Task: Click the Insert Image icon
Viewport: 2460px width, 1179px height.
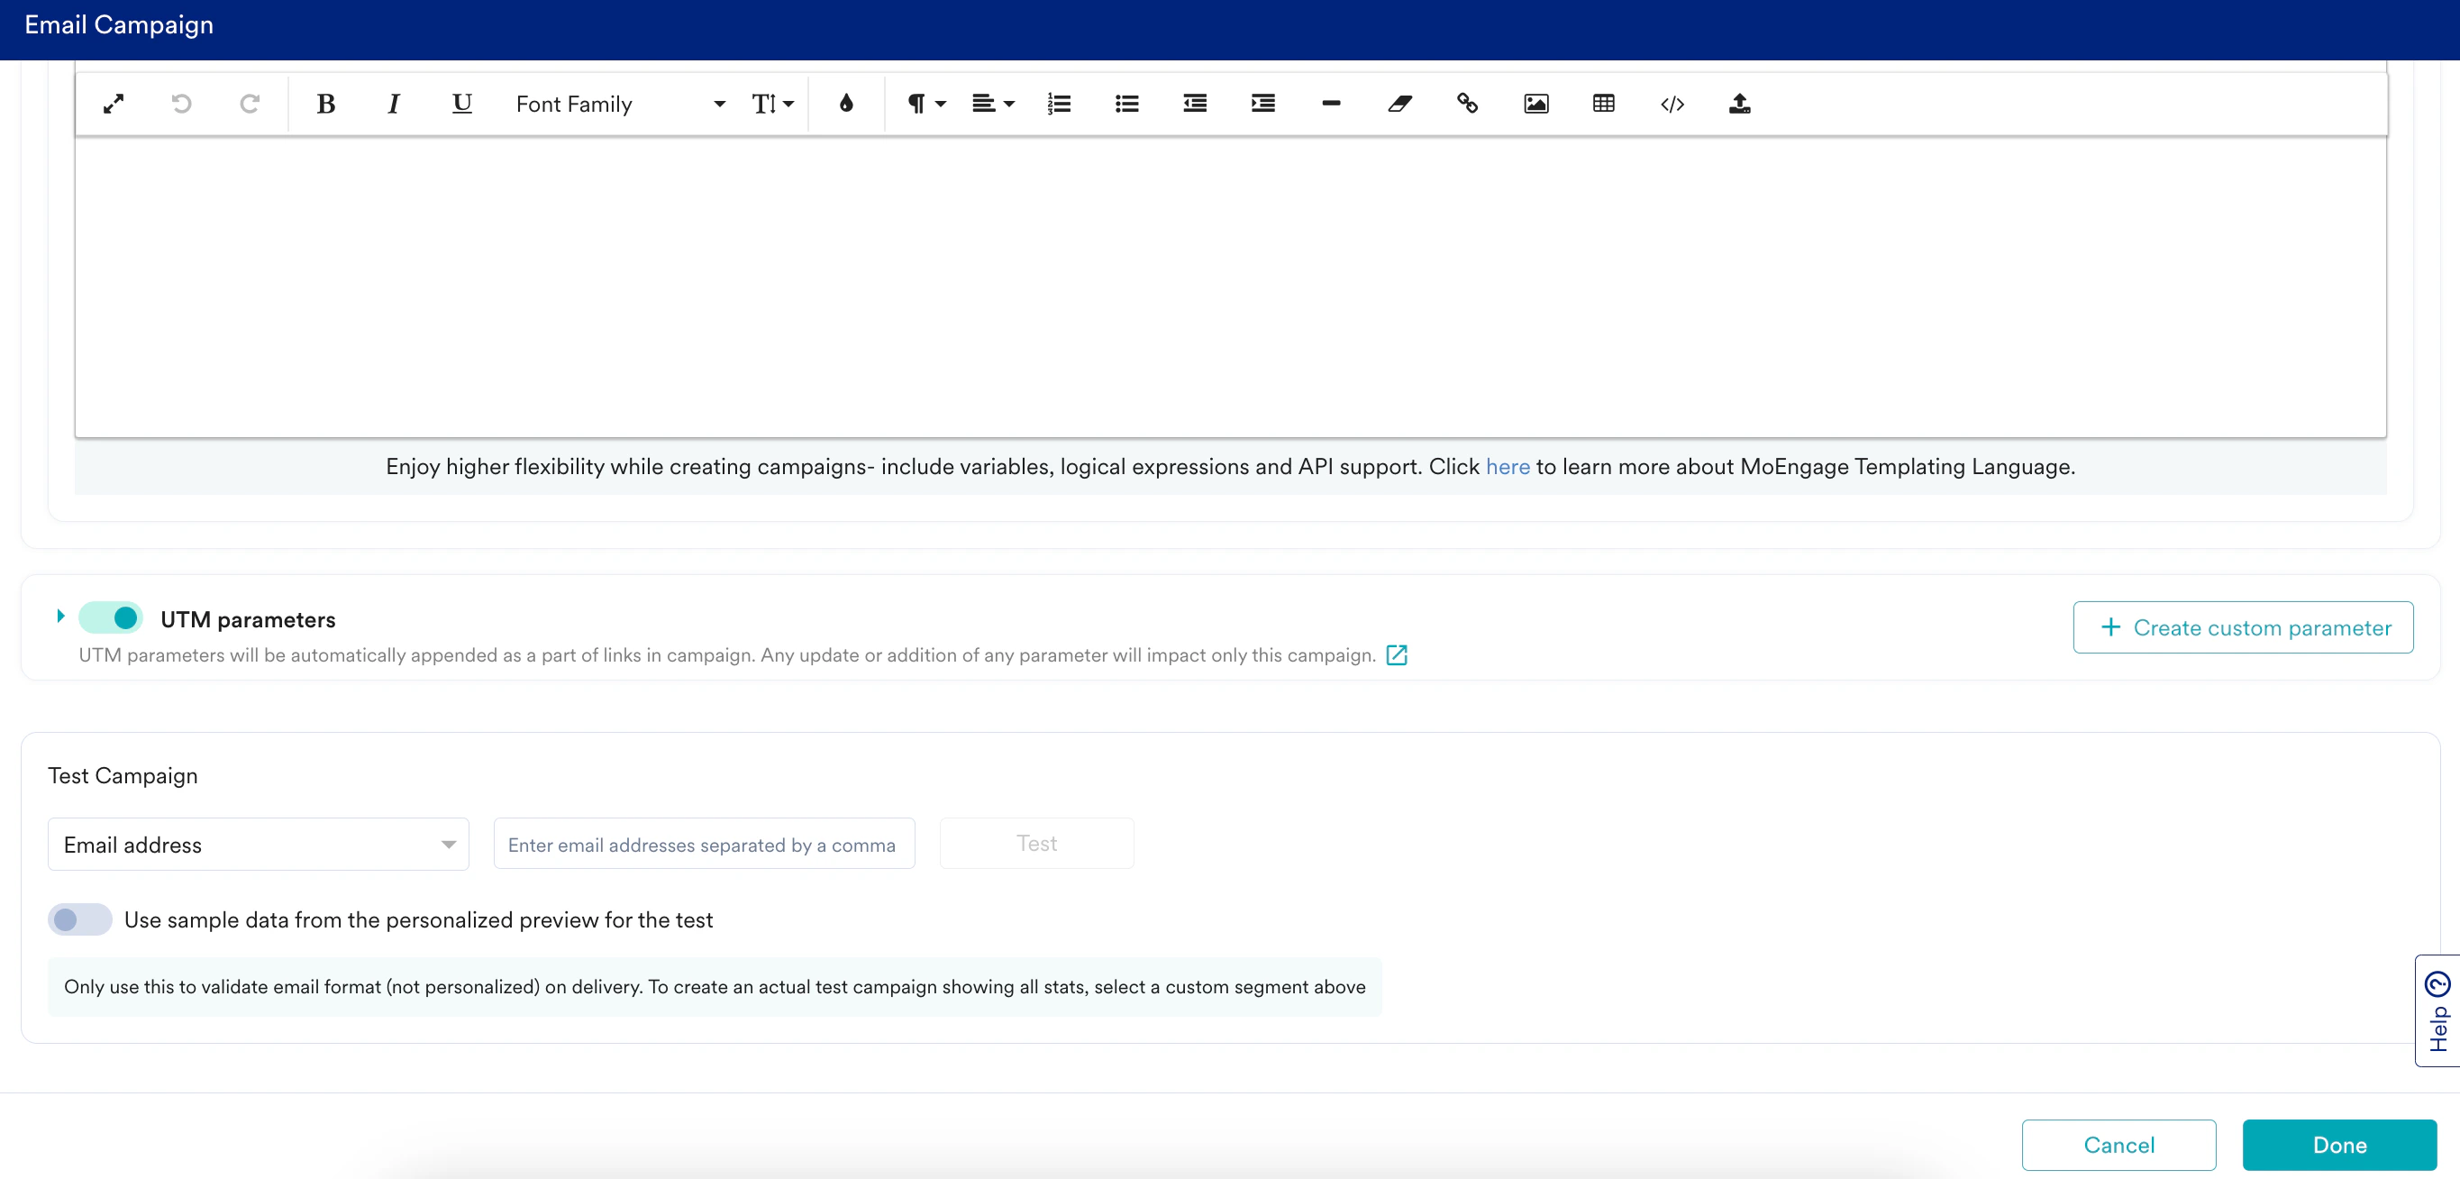Action: 1535,103
